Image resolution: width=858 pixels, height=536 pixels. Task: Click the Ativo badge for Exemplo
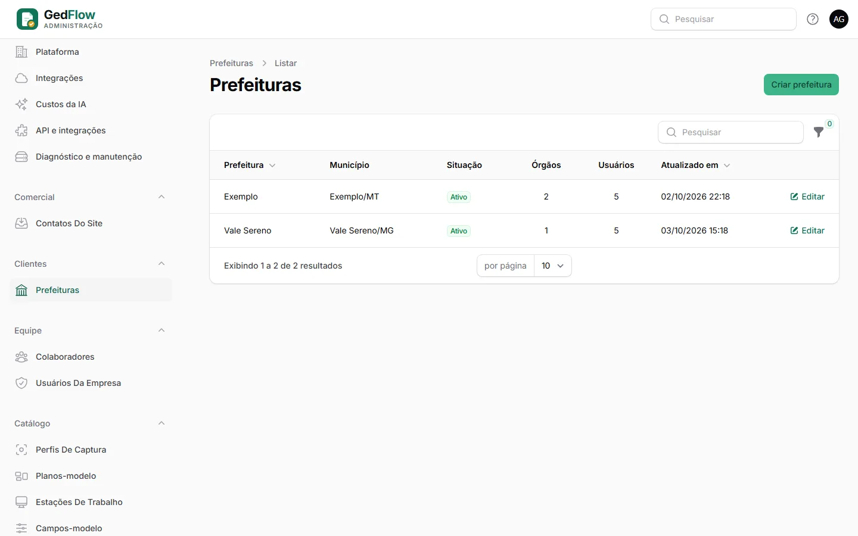coord(459,197)
